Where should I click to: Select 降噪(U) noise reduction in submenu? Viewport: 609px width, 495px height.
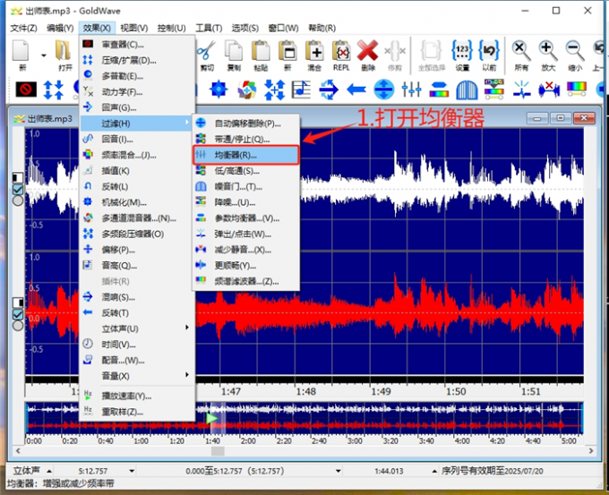pos(246,202)
